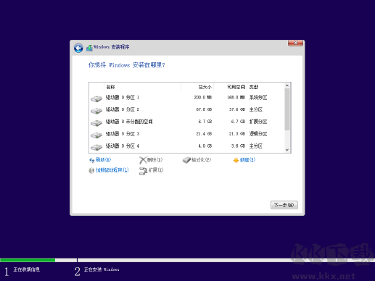Click the delete X icon
The image size is (375, 281).
tap(143, 160)
